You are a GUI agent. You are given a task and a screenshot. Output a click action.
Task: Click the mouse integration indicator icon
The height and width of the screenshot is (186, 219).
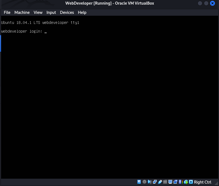(x=186, y=182)
